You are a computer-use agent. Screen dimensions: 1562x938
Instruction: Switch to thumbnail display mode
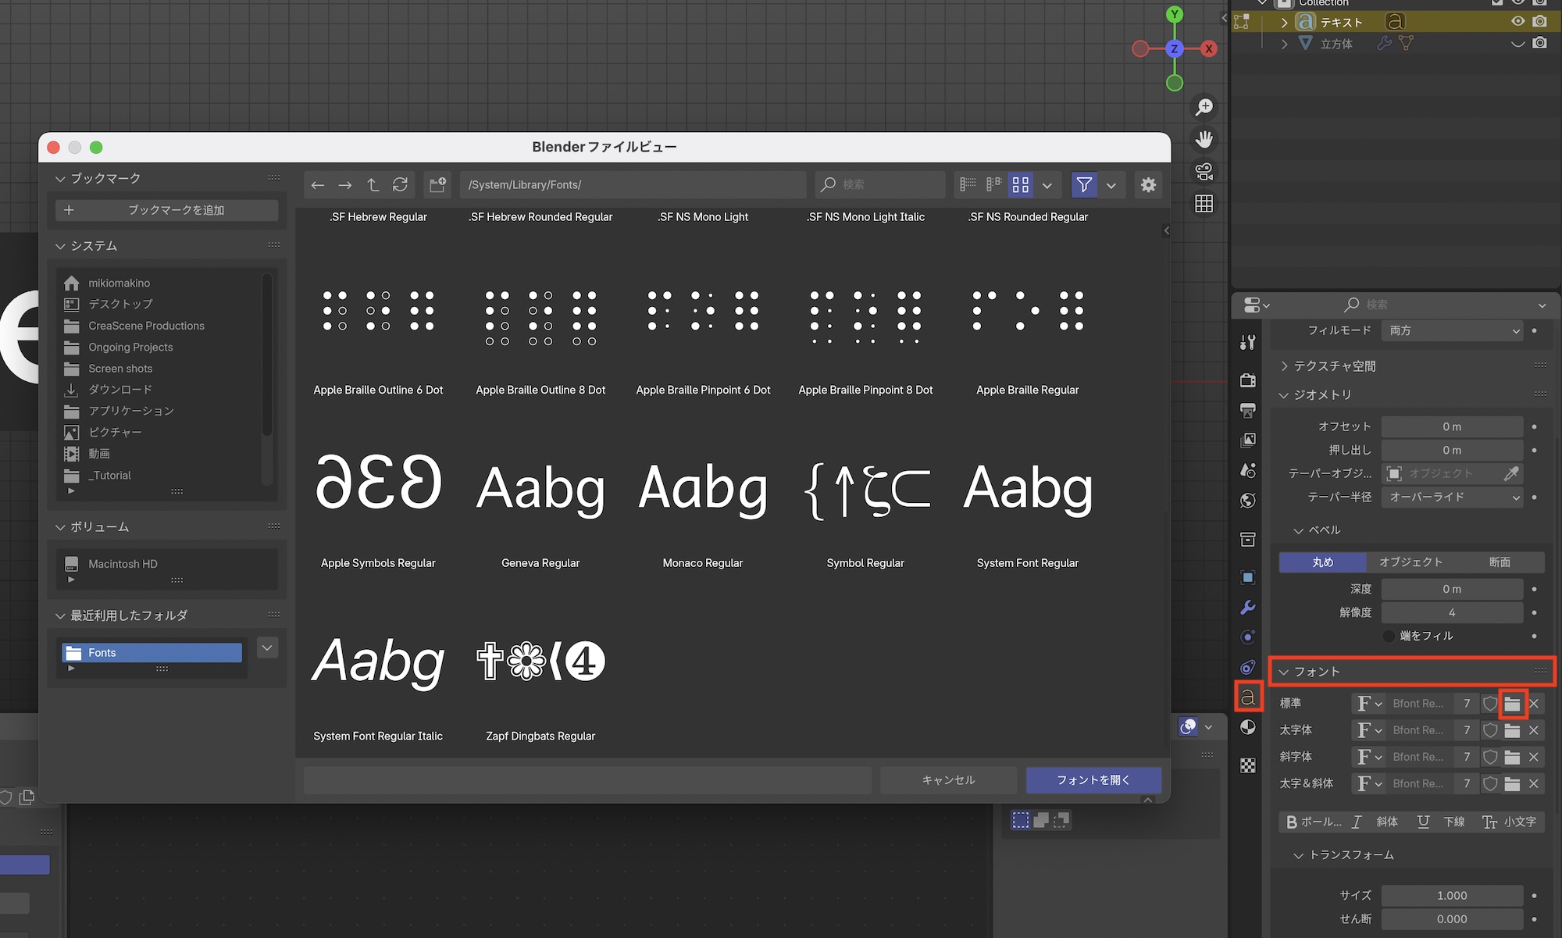pyautogui.click(x=1020, y=185)
